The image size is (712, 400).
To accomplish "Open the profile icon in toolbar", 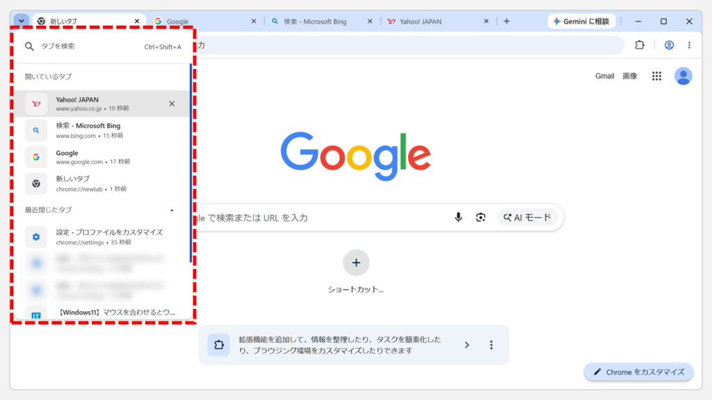I will (x=669, y=45).
